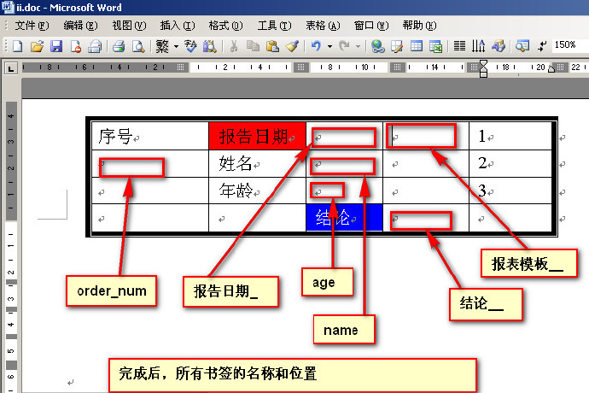Toggle the Drawing toolbar icon

click(x=499, y=46)
